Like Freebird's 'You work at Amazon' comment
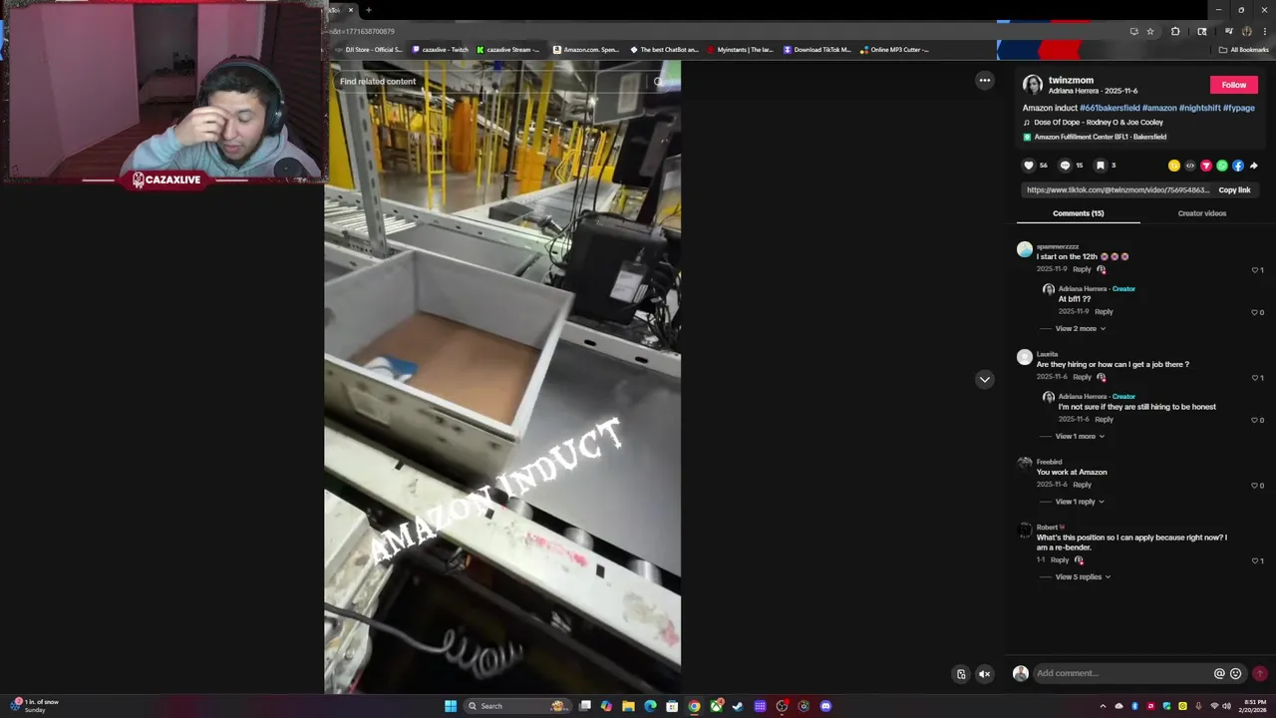1276x718 pixels. 1255,486
